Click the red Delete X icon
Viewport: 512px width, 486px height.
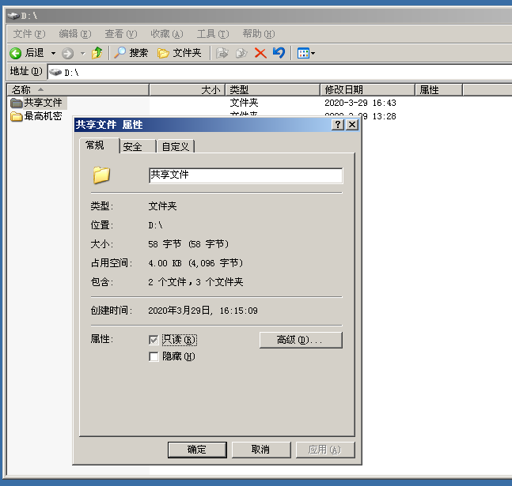click(260, 53)
